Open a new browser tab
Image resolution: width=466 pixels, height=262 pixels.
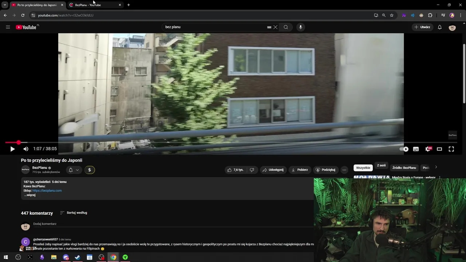pyautogui.click(x=129, y=5)
